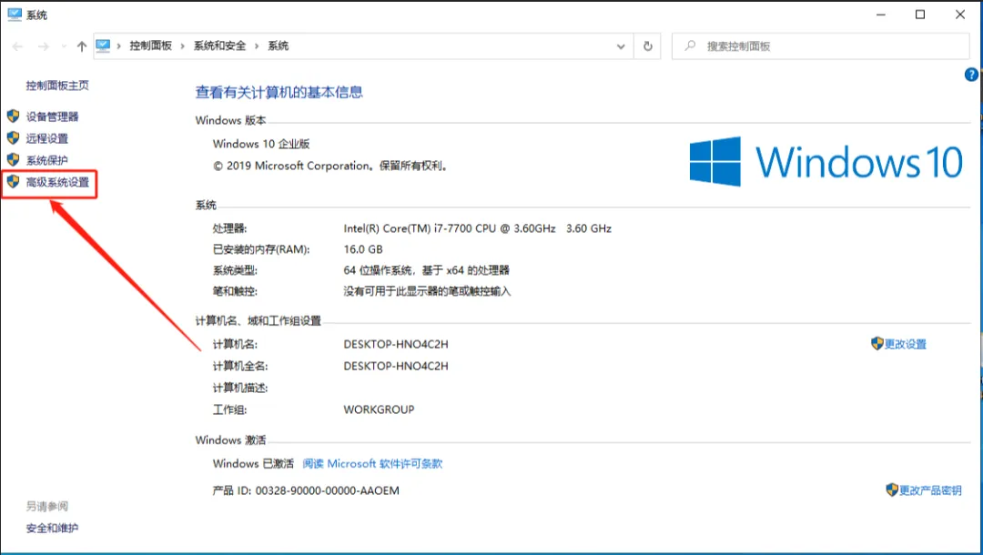Open 阅读 Microsoft 软件许可条款 link
This screenshot has height=555, width=983.
click(372, 463)
